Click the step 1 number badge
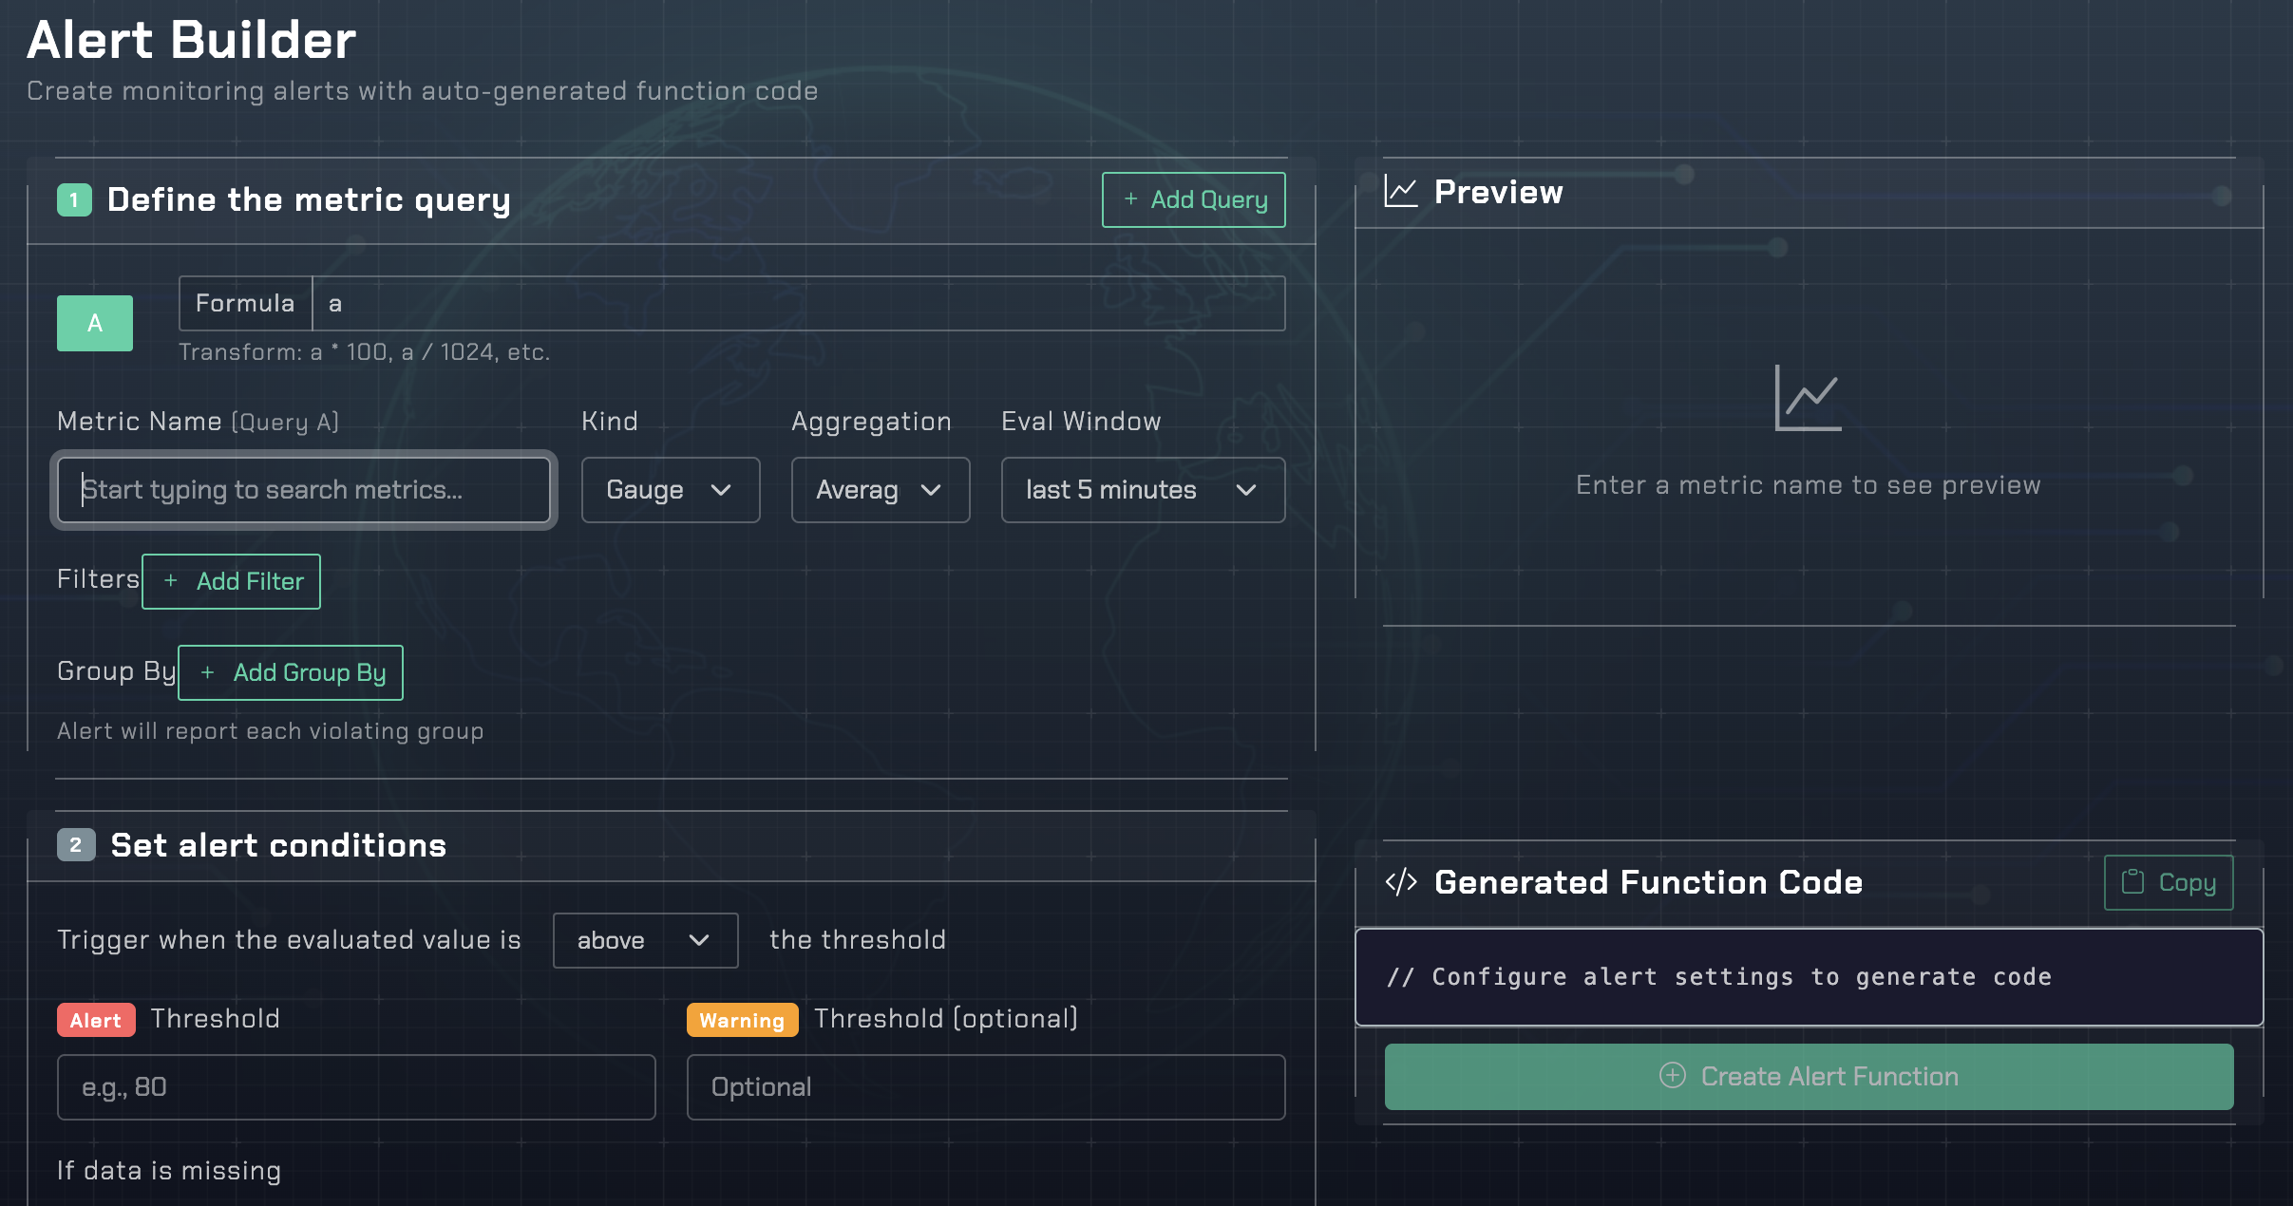This screenshot has width=2293, height=1206. (x=74, y=200)
